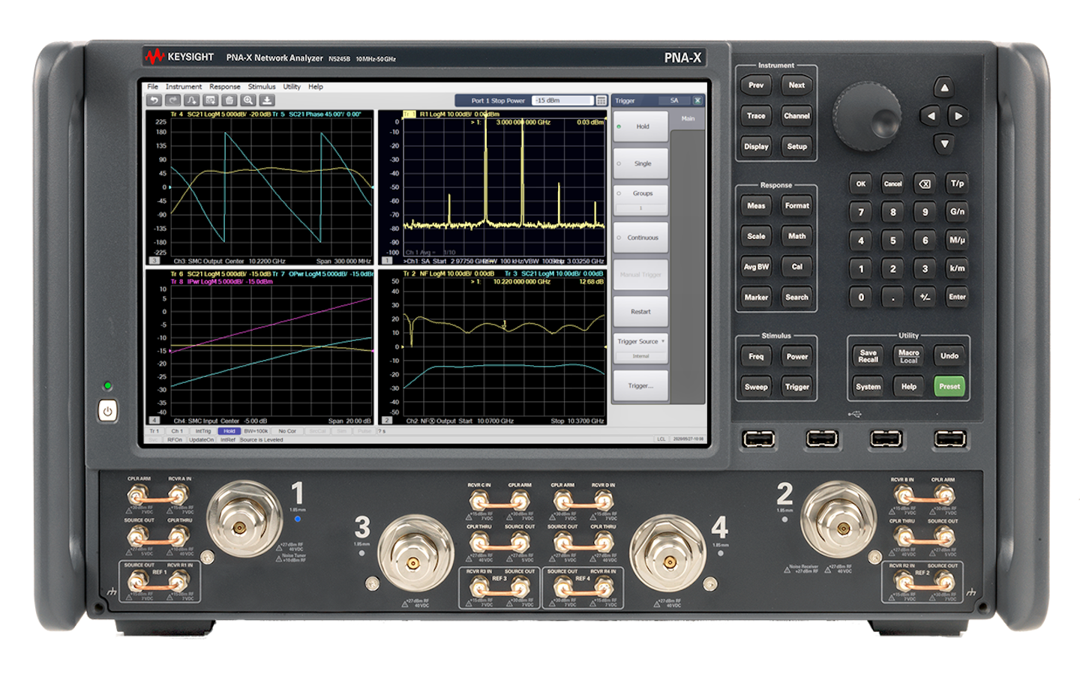
Task: Enable Continuous trigger mode
Action: point(640,238)
